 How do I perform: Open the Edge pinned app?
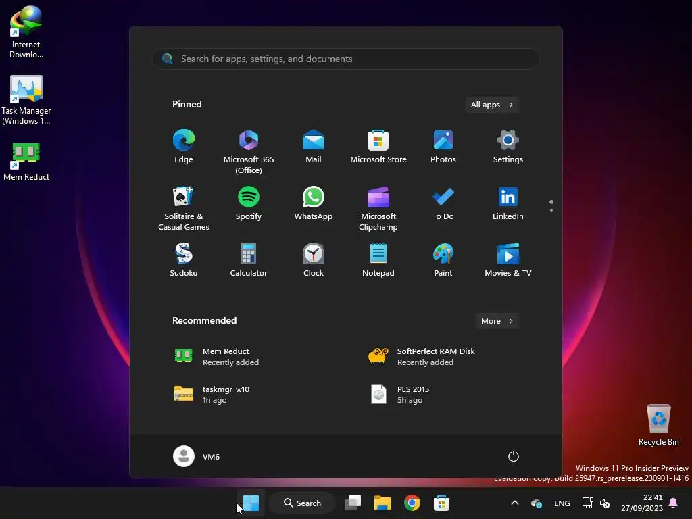coord(184,147)
